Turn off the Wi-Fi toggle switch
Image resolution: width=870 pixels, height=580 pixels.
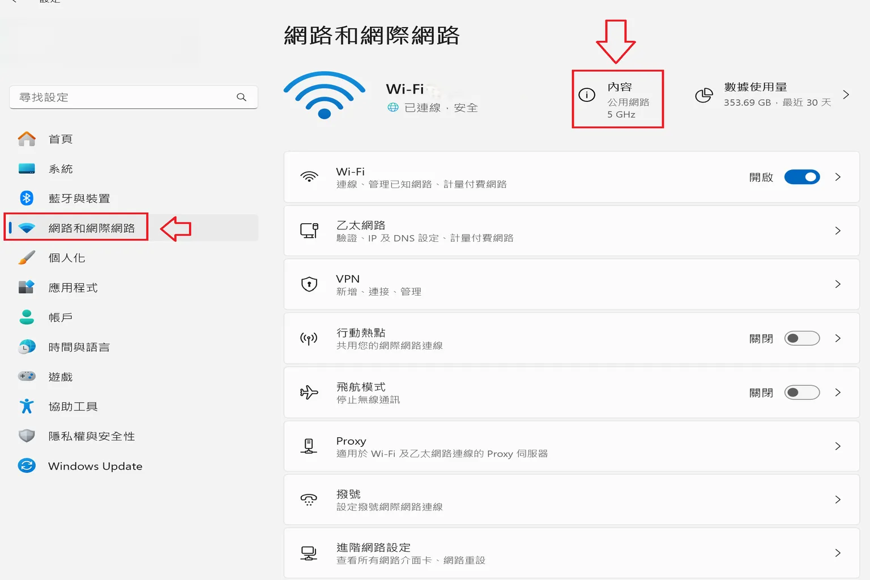pos(802,177)
